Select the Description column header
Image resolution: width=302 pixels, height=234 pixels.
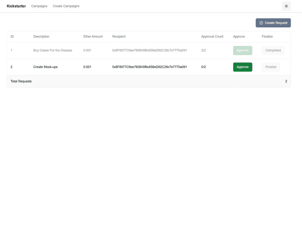coord(41,37)
